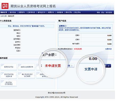The image size is (128, 103).
Task: Click the 帮助 link in top bar
Action: 98,13
